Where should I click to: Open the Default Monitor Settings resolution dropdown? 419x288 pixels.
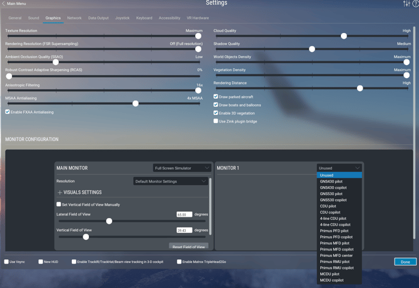coord(171,181)
